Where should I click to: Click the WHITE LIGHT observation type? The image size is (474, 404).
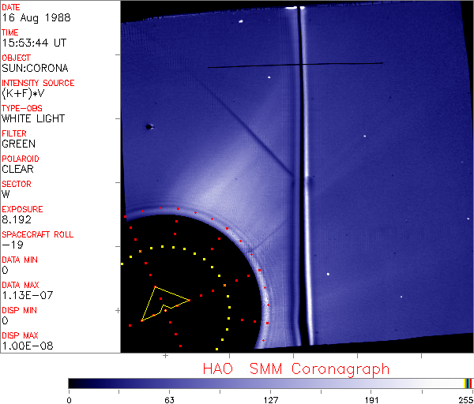click(33, 119)
